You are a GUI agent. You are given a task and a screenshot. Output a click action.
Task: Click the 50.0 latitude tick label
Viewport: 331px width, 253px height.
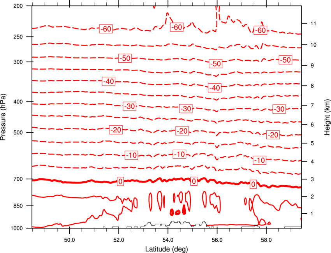click(x=69, y=240)
